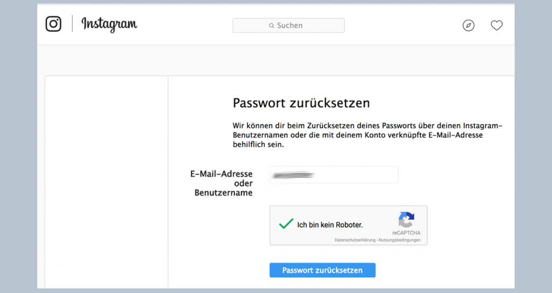Open the Datenschutzerklärung link
Screen dimensions: 552x293
tap(355, 240)
